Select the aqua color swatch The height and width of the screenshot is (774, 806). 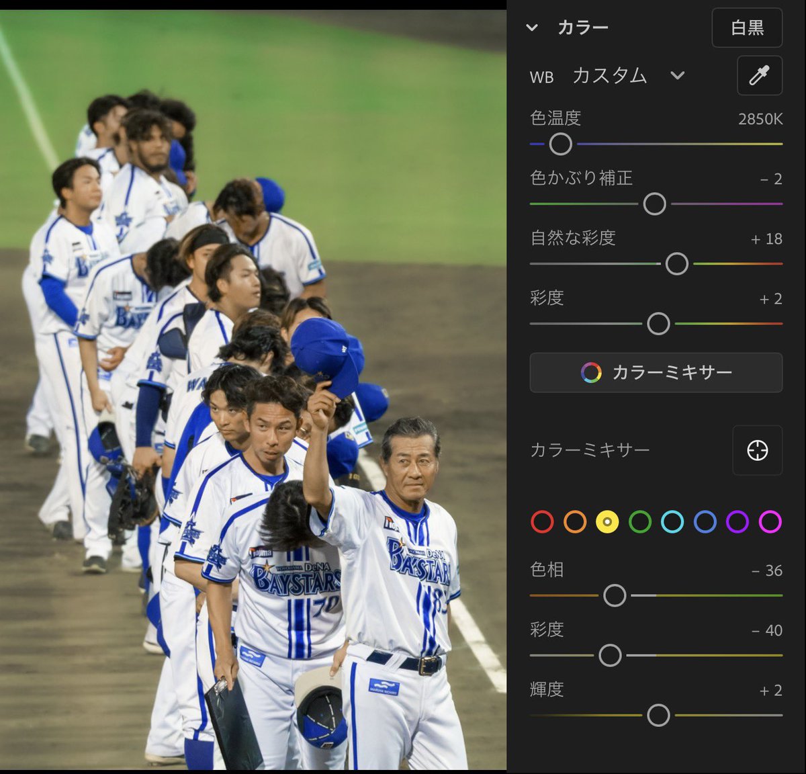(x=672, y=521)
